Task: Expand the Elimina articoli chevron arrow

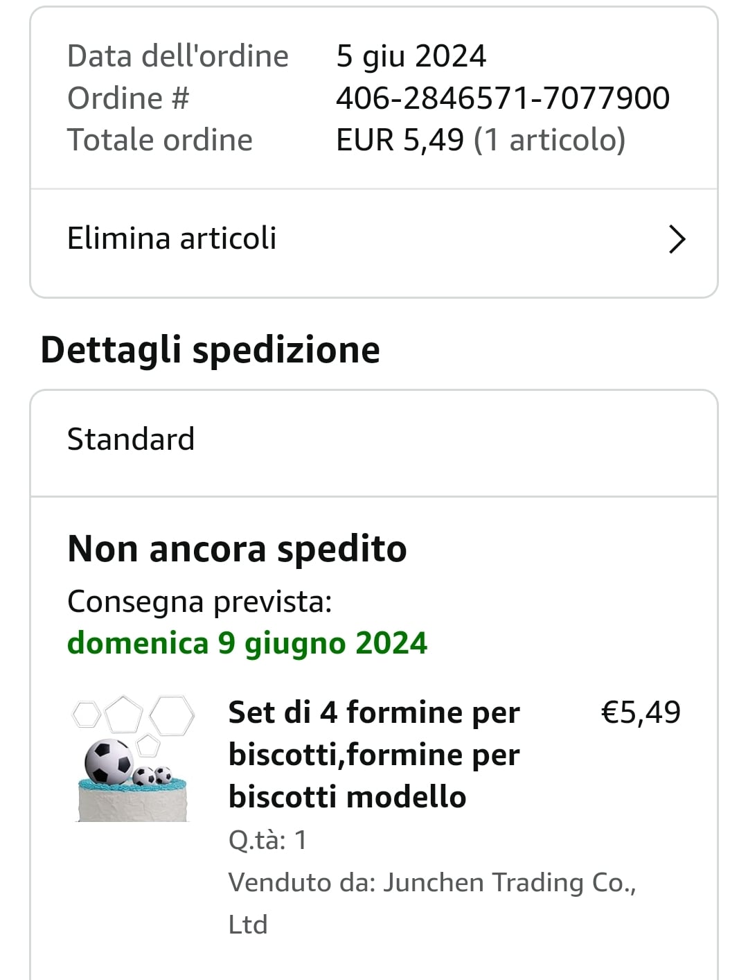Action: 677,239
